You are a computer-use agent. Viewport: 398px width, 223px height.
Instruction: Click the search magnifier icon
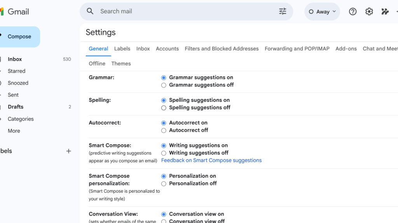90,11
